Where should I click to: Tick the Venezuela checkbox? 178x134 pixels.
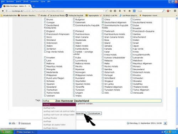pyautogui.click(x=132, y=93)
